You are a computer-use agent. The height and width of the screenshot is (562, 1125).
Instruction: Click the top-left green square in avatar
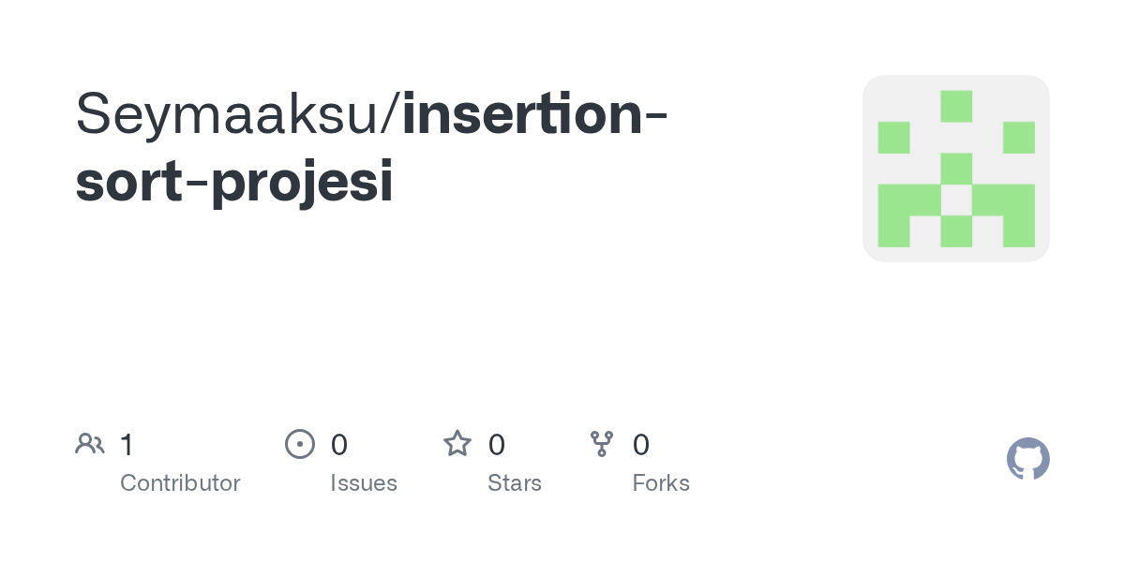point(893,138)
